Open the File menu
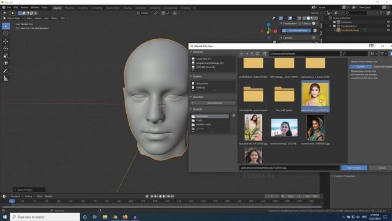Screen dimensions: 392x221 point(9,7)
